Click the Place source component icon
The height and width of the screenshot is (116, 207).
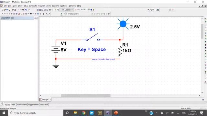pyautogui.click(x=2, y=14)
